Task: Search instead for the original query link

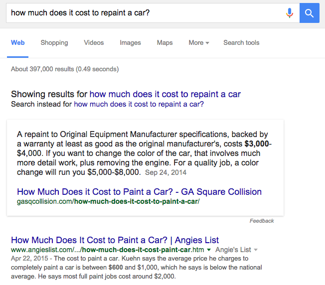Action: [139, 104]
